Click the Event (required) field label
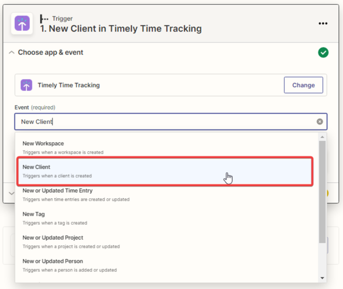This screenshot has height=289, width=343. (x=35, y=107)
